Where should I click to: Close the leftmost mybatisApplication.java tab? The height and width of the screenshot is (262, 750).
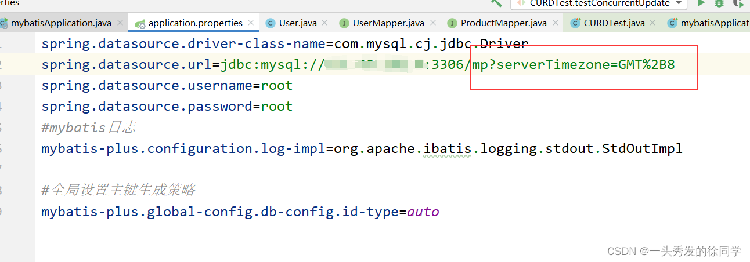120,23
